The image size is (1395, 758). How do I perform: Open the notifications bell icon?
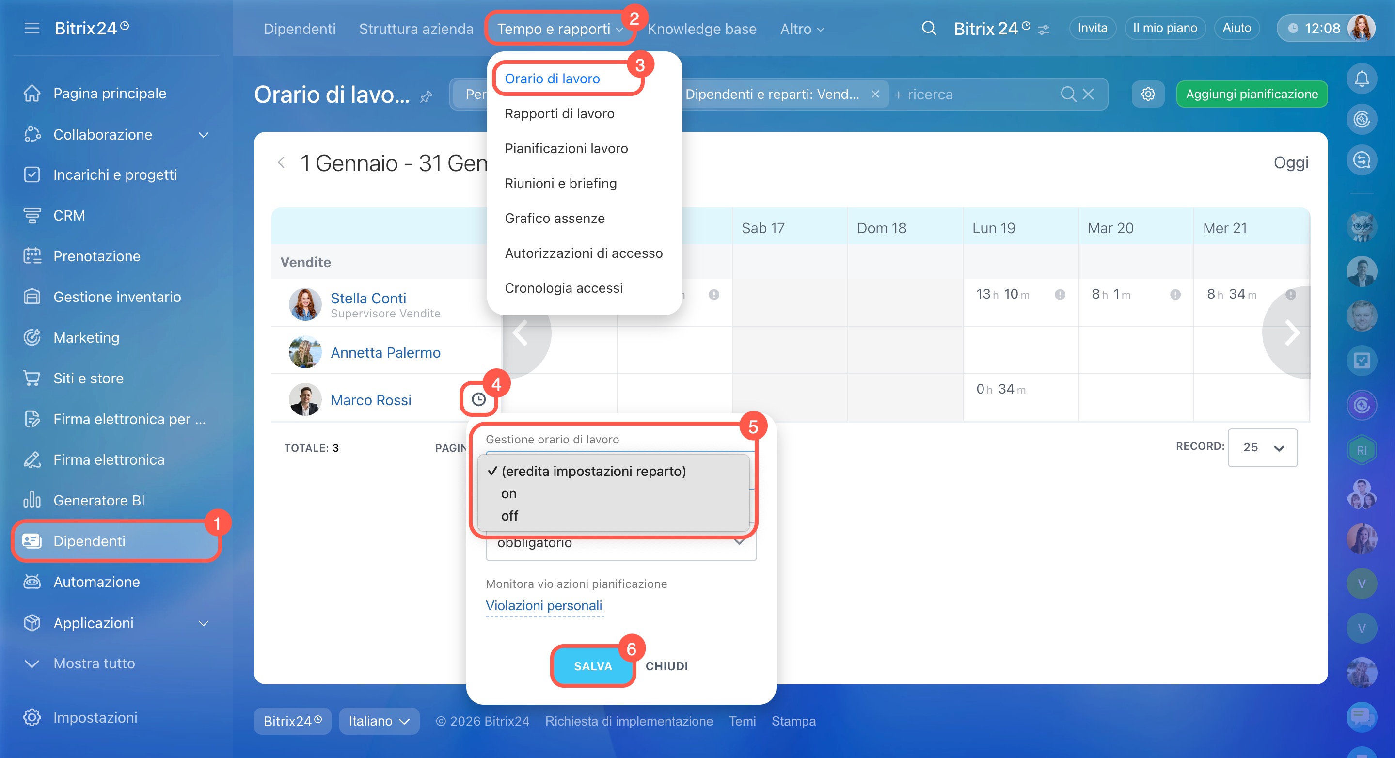click(1362, 79)
